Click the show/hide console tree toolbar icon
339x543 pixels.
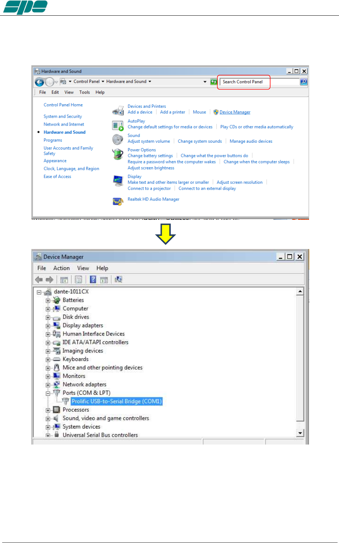click(x=64, y=280)
